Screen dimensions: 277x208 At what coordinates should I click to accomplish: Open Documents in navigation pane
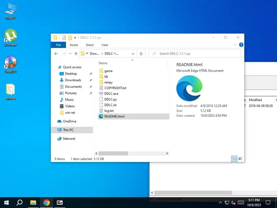[73, 87]
